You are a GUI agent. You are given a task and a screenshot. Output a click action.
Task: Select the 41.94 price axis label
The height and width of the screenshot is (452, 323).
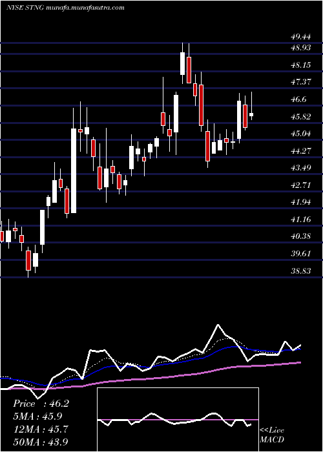tap(301, 202)
